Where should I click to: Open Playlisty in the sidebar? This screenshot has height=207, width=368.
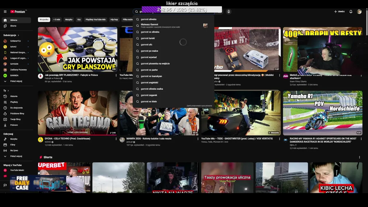pyautogui.click(x=16, y=102)
